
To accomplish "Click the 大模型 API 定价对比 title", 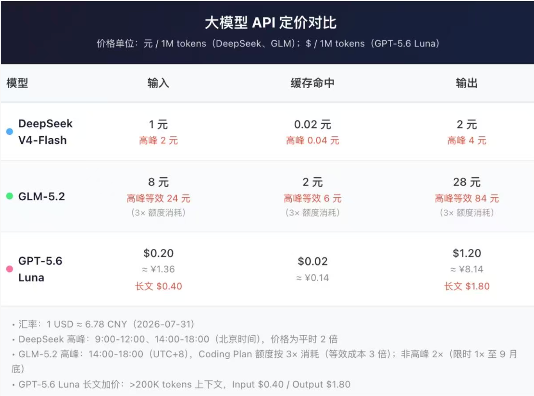I will click(x=271, y=23).
